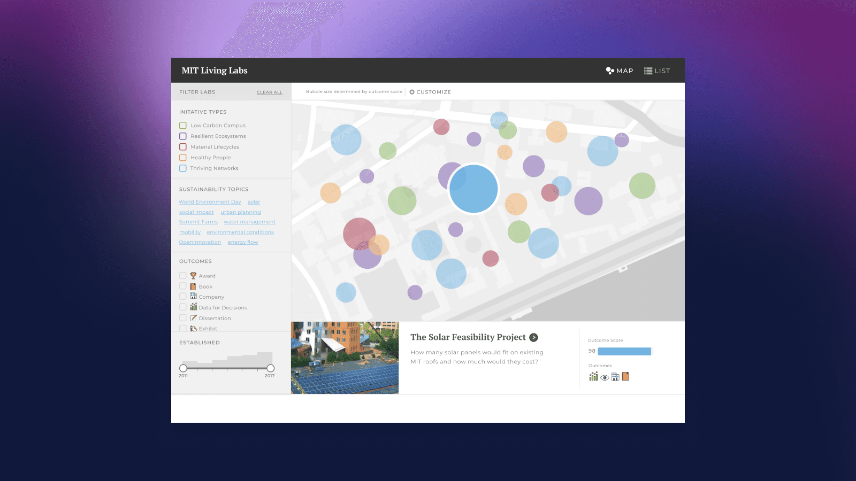This screenshot has width=856, height=481.
Task: Click the building icon next to Company filter
Action: [x=193, y=296]
